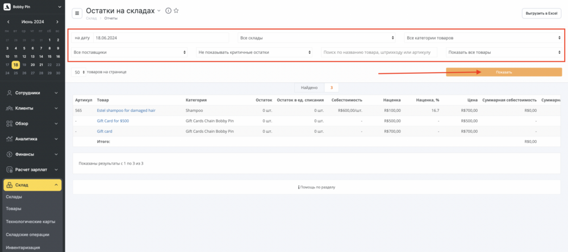Click the product name search field
Screen dimensions: 568x252
tap(379, 52)
